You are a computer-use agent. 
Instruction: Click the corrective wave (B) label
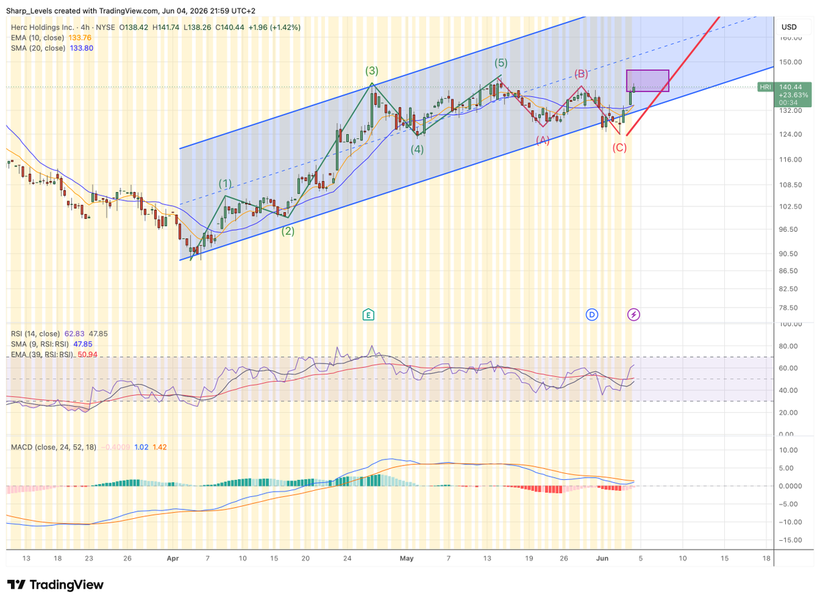coord(581,74)
